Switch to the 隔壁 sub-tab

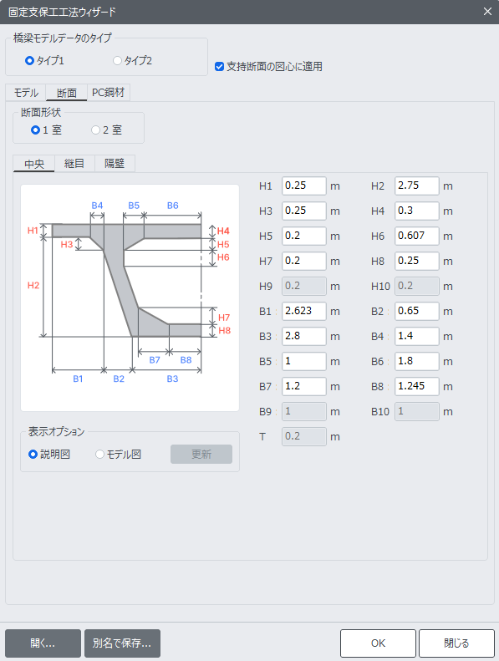[x=115, y=164]
